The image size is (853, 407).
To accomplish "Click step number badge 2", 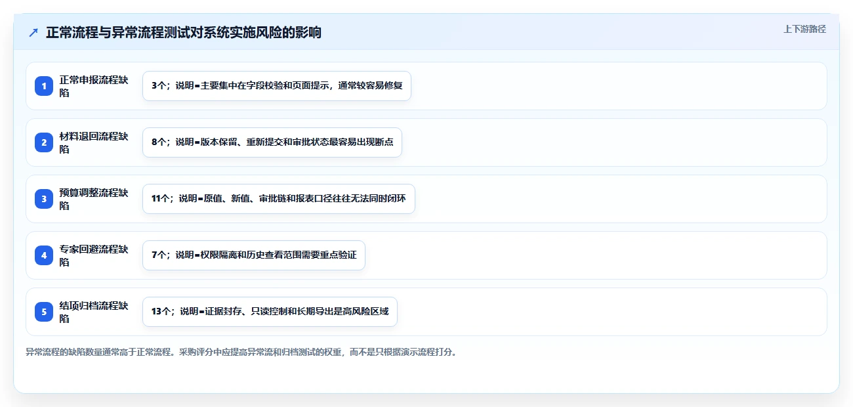I will pyautogui.click(x=44, y=142).
